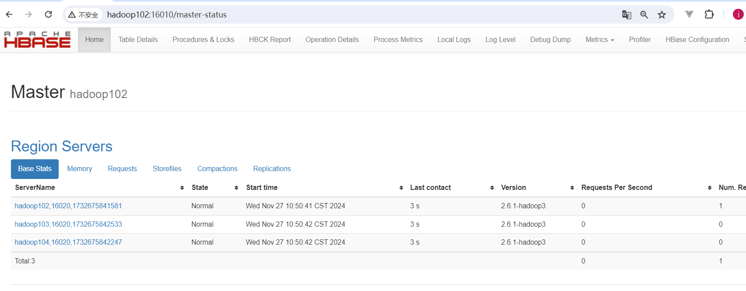Open the translate page icon

[626, 15]
